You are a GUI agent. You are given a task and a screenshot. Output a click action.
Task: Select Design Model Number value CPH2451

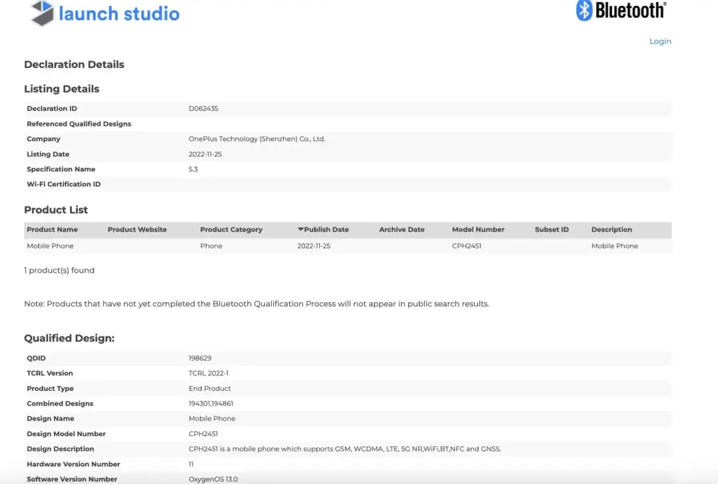click(x=203, y=433)
